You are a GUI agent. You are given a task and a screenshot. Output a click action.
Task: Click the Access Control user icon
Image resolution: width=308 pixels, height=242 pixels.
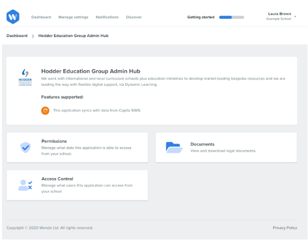pyautogui.click(x=25, y=185)
